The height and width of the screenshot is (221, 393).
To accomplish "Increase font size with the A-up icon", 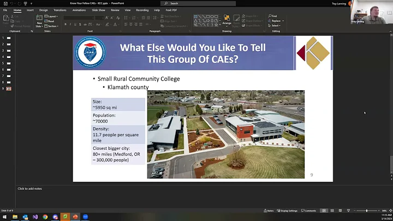I will 107,18.
